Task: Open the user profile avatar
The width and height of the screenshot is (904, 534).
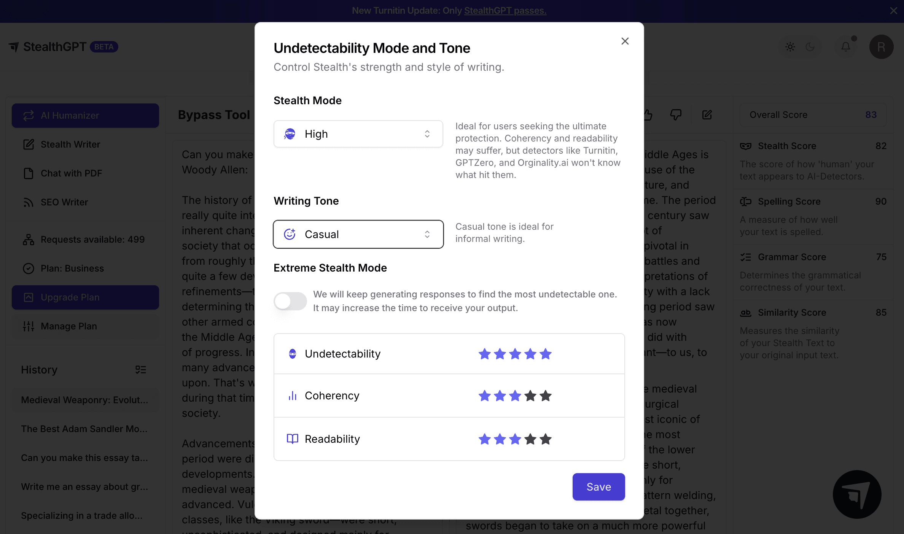Action: 881,47
